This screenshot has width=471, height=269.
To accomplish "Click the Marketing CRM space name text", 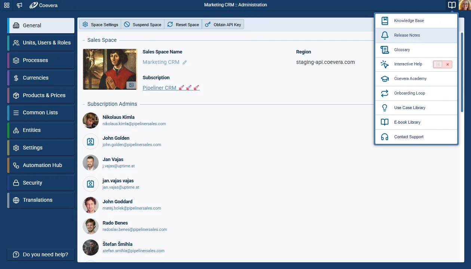I will tap(161, 62).
